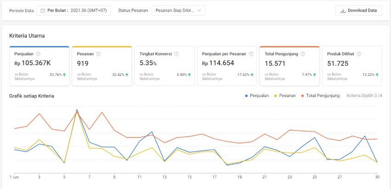Click the Pesanan legend label
The width and height of the screenshot is (391, 189).
coord(287,96)
